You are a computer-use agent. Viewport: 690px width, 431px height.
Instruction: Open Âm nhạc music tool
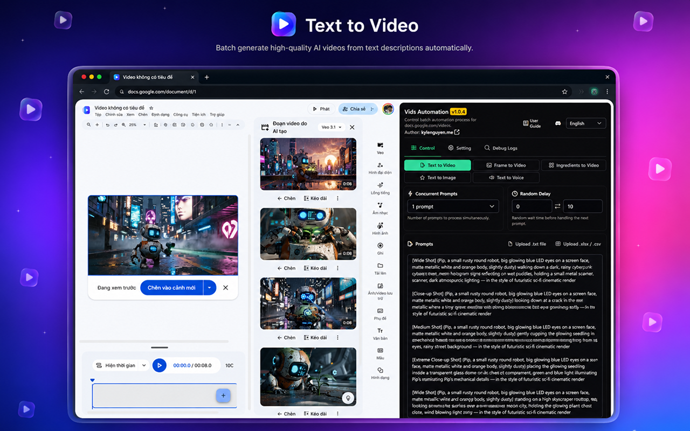tap(380, 208)
